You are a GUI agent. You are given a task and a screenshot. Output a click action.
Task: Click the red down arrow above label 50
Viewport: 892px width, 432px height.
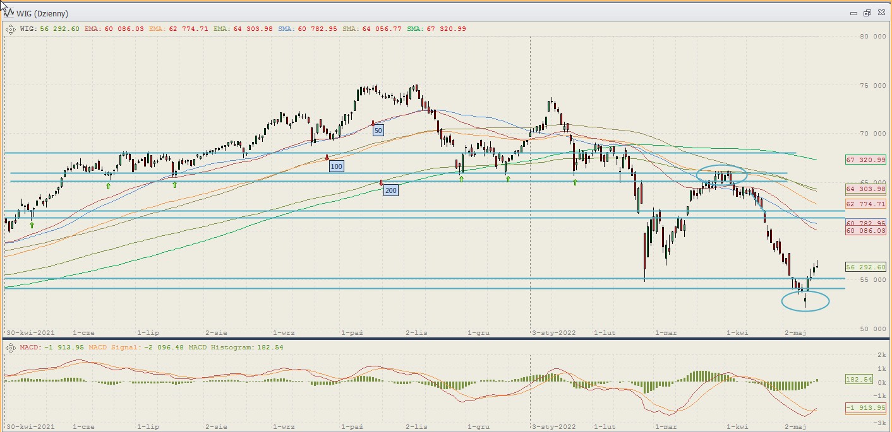[373, 122]
